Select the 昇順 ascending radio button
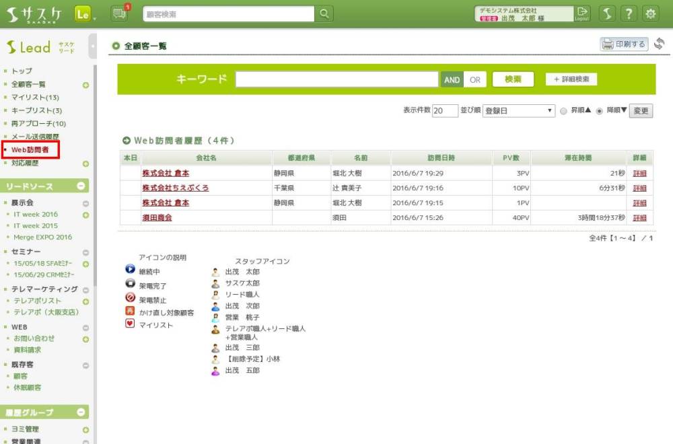Viewport: 673px width, 444px height. click(x=564, y=111)
